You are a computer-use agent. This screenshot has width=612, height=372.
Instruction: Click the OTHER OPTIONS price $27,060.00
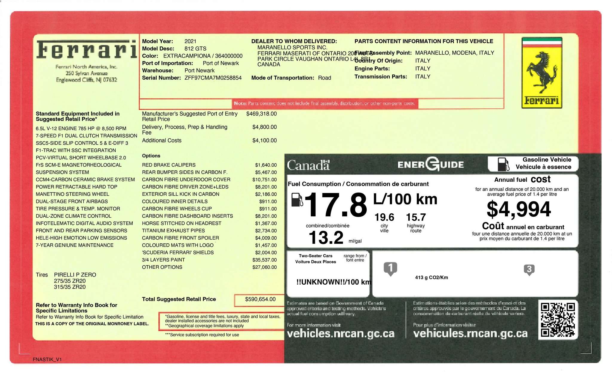coord(264,267)
